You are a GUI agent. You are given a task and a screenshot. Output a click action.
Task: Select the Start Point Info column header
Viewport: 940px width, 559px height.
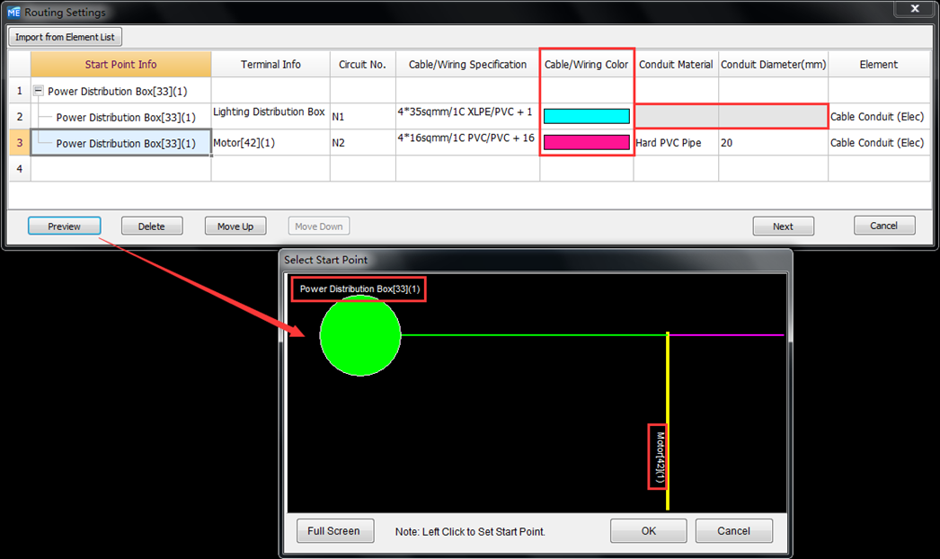(120, 65)
